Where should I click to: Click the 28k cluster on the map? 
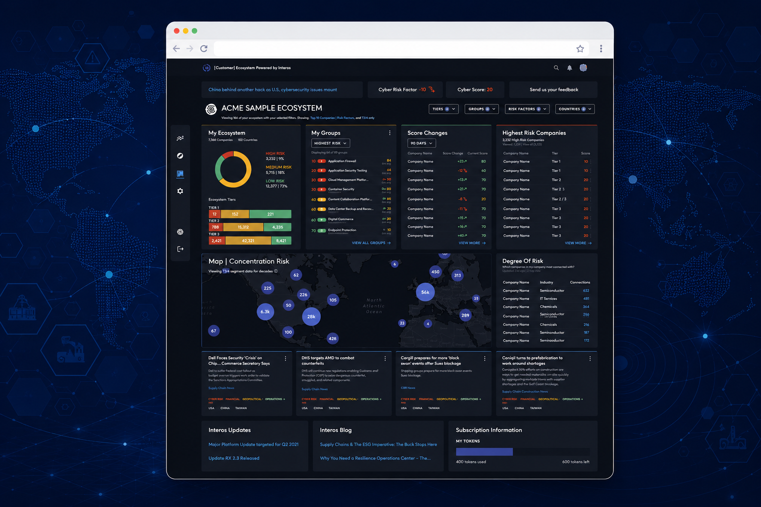(311, 316)
